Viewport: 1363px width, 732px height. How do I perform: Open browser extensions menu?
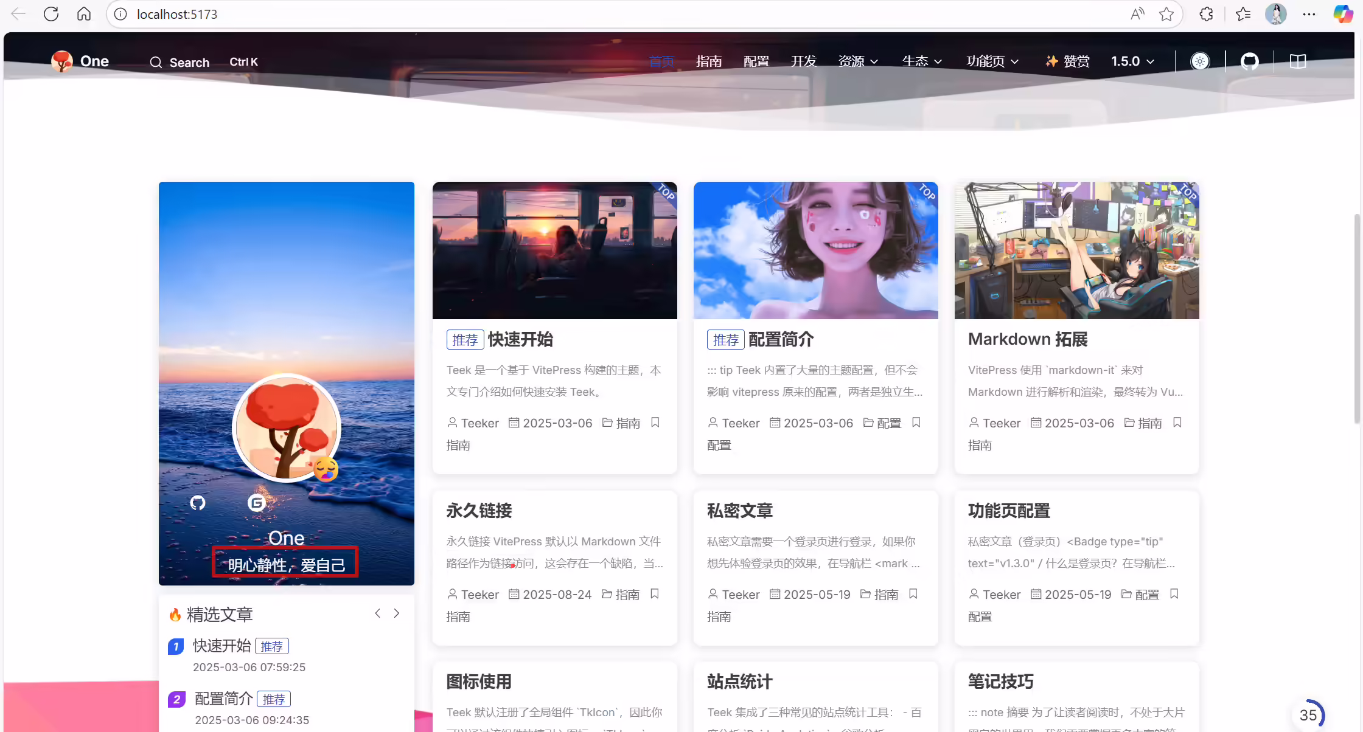coord(1207,14)
